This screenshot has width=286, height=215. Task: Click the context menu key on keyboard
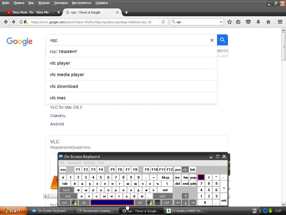(158, 203)
